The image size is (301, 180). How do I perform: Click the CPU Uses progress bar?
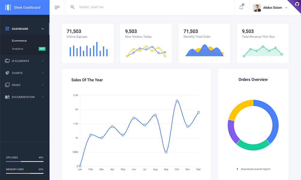pos(25,161)
